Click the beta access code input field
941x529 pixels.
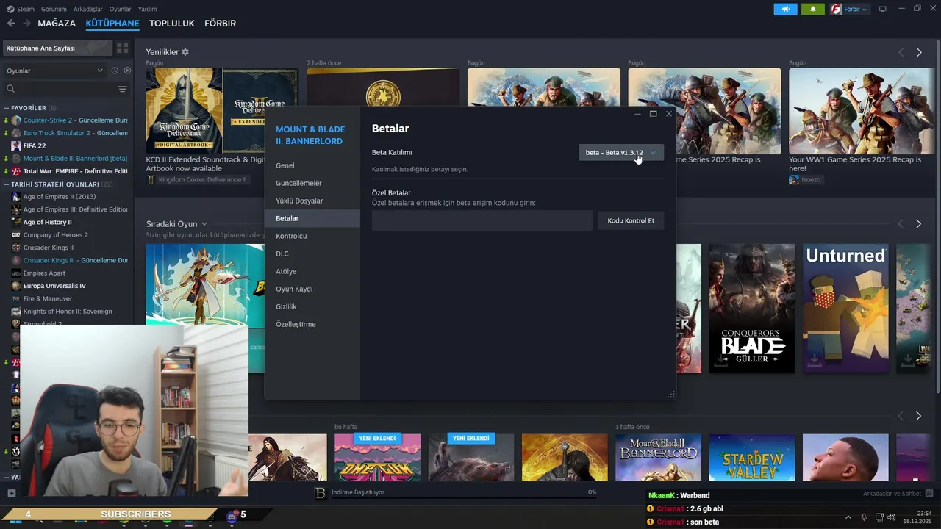click(x=482, y=220)
